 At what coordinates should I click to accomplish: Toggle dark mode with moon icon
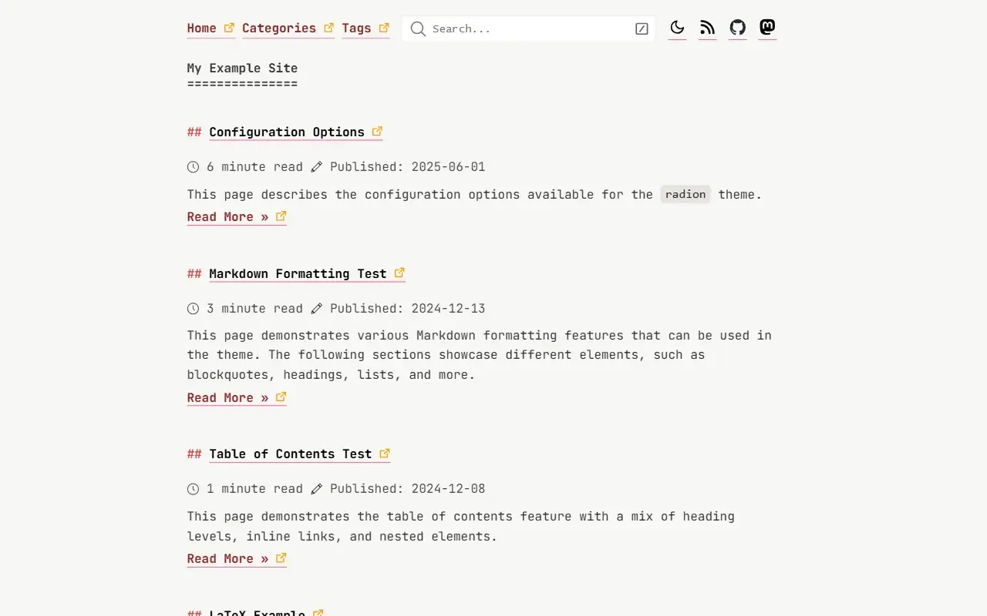(677, 28)
